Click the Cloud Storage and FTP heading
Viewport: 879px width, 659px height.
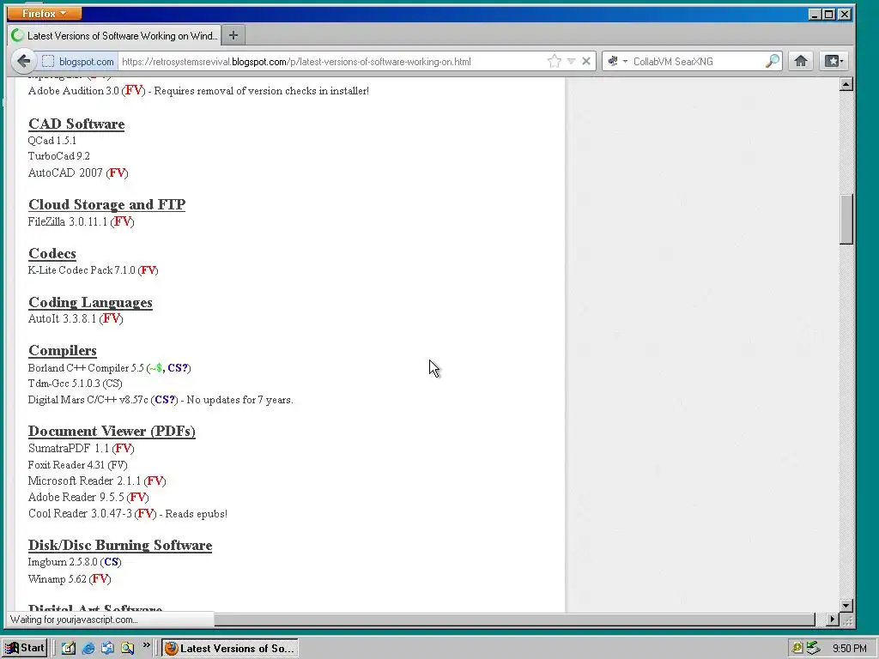click(106, 204)
